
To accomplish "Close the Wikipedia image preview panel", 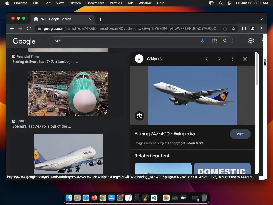I will [245, 59].
